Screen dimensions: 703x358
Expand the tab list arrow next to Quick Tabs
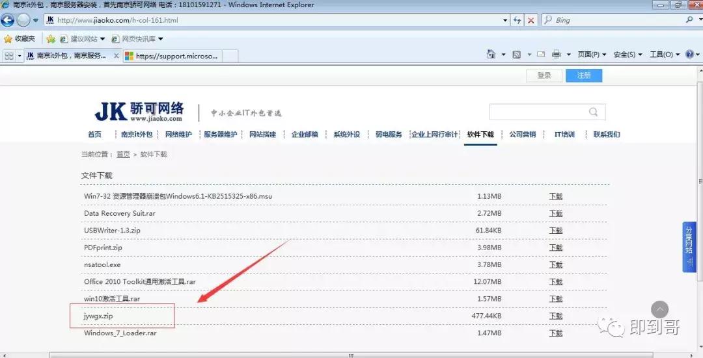click(x=20, y=56)
